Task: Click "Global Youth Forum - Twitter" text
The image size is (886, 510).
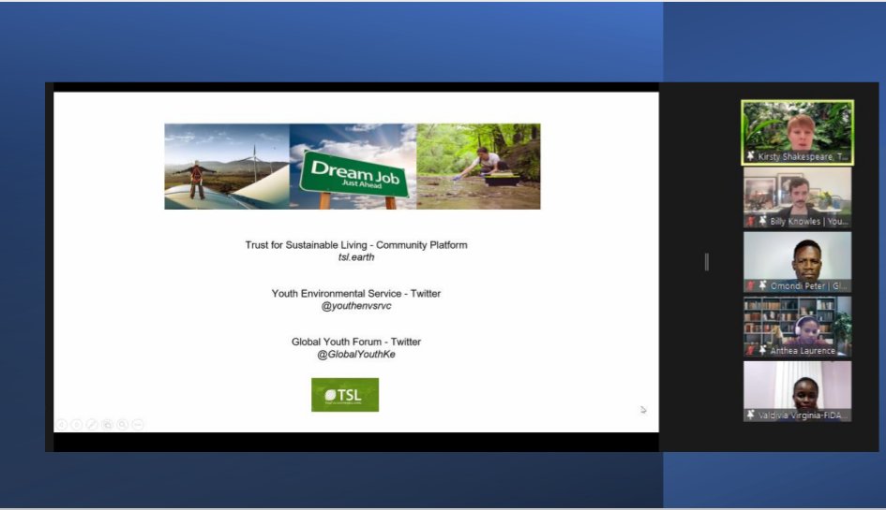Action: pos(356,342)
